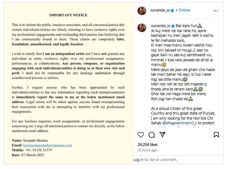Click the Log in link
229x169 pixels.
139,160
